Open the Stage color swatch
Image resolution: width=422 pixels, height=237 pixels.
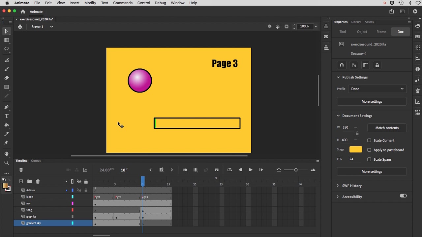point(356,149)
